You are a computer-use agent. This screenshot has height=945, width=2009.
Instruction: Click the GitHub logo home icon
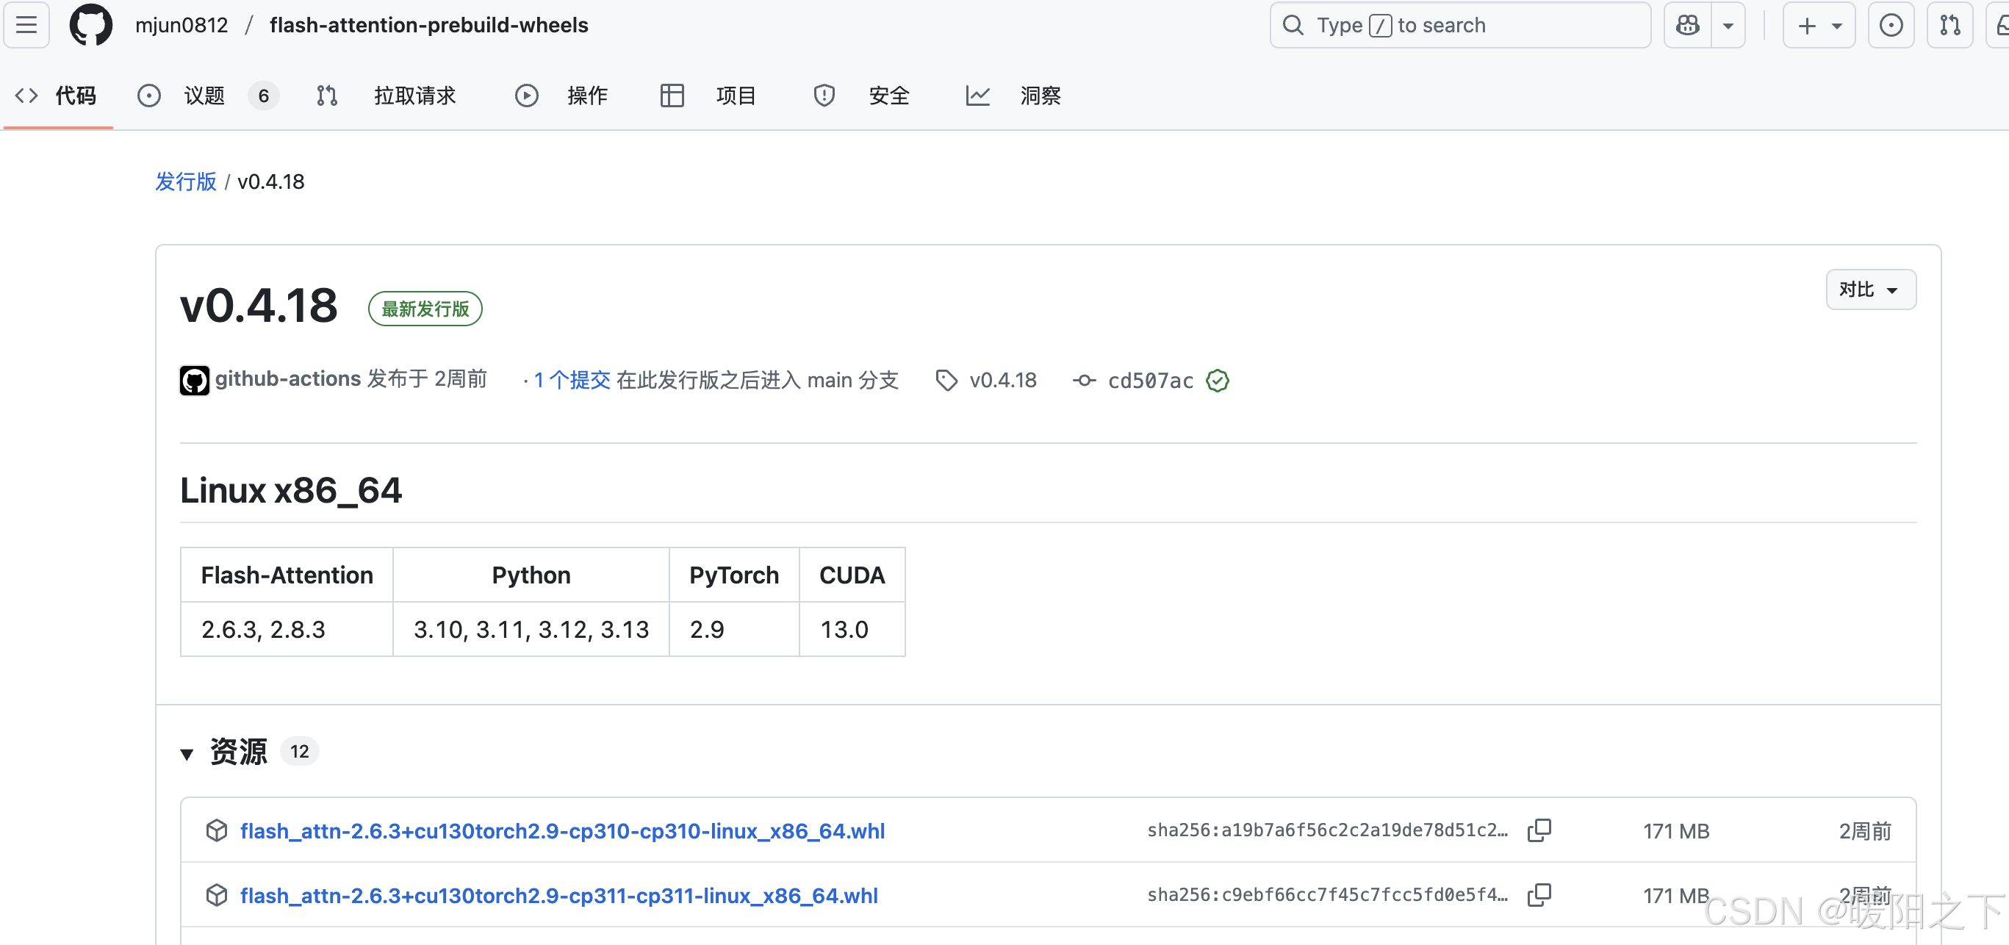tap(90, 25)
